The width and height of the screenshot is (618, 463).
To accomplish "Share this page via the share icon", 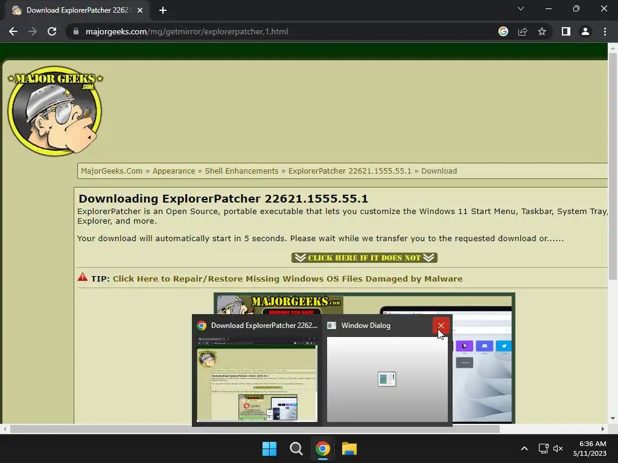I will [523, 31].
